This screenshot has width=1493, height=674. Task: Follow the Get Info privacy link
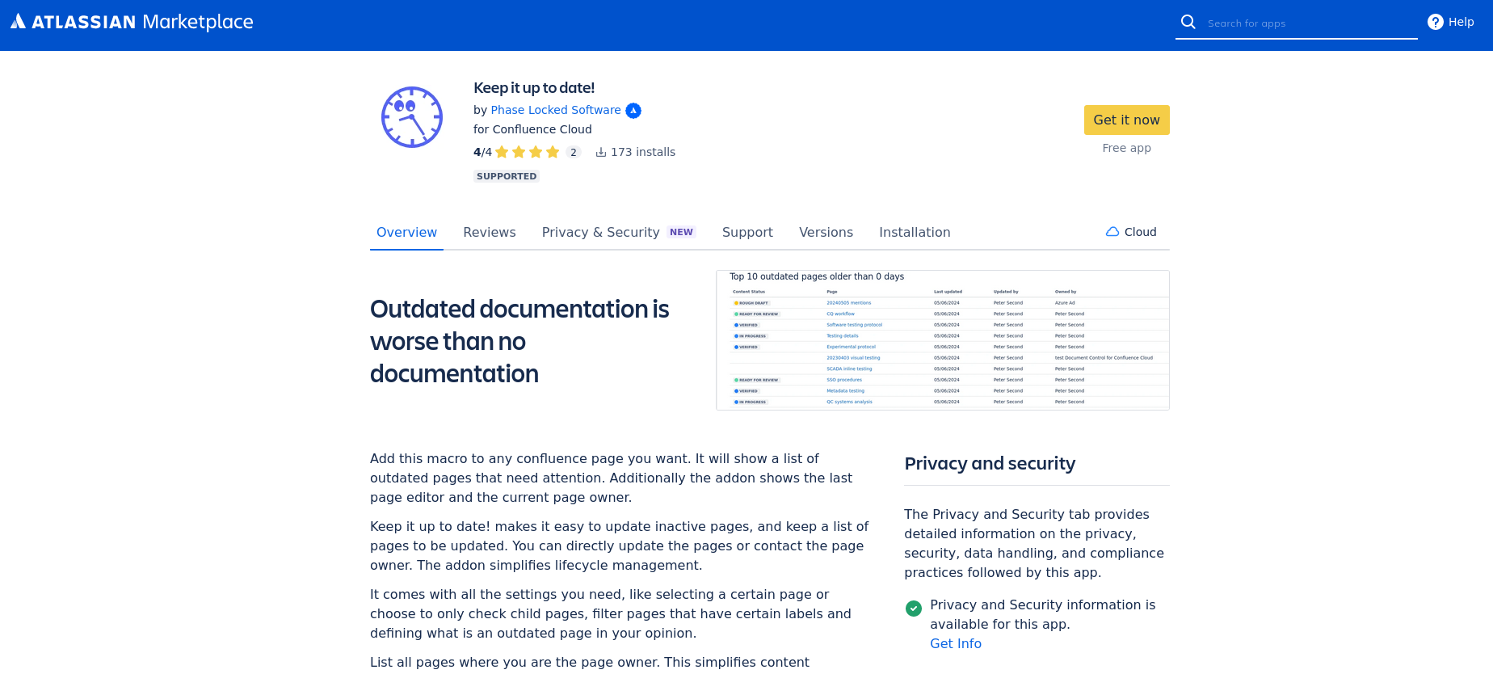tap(956, 643)
